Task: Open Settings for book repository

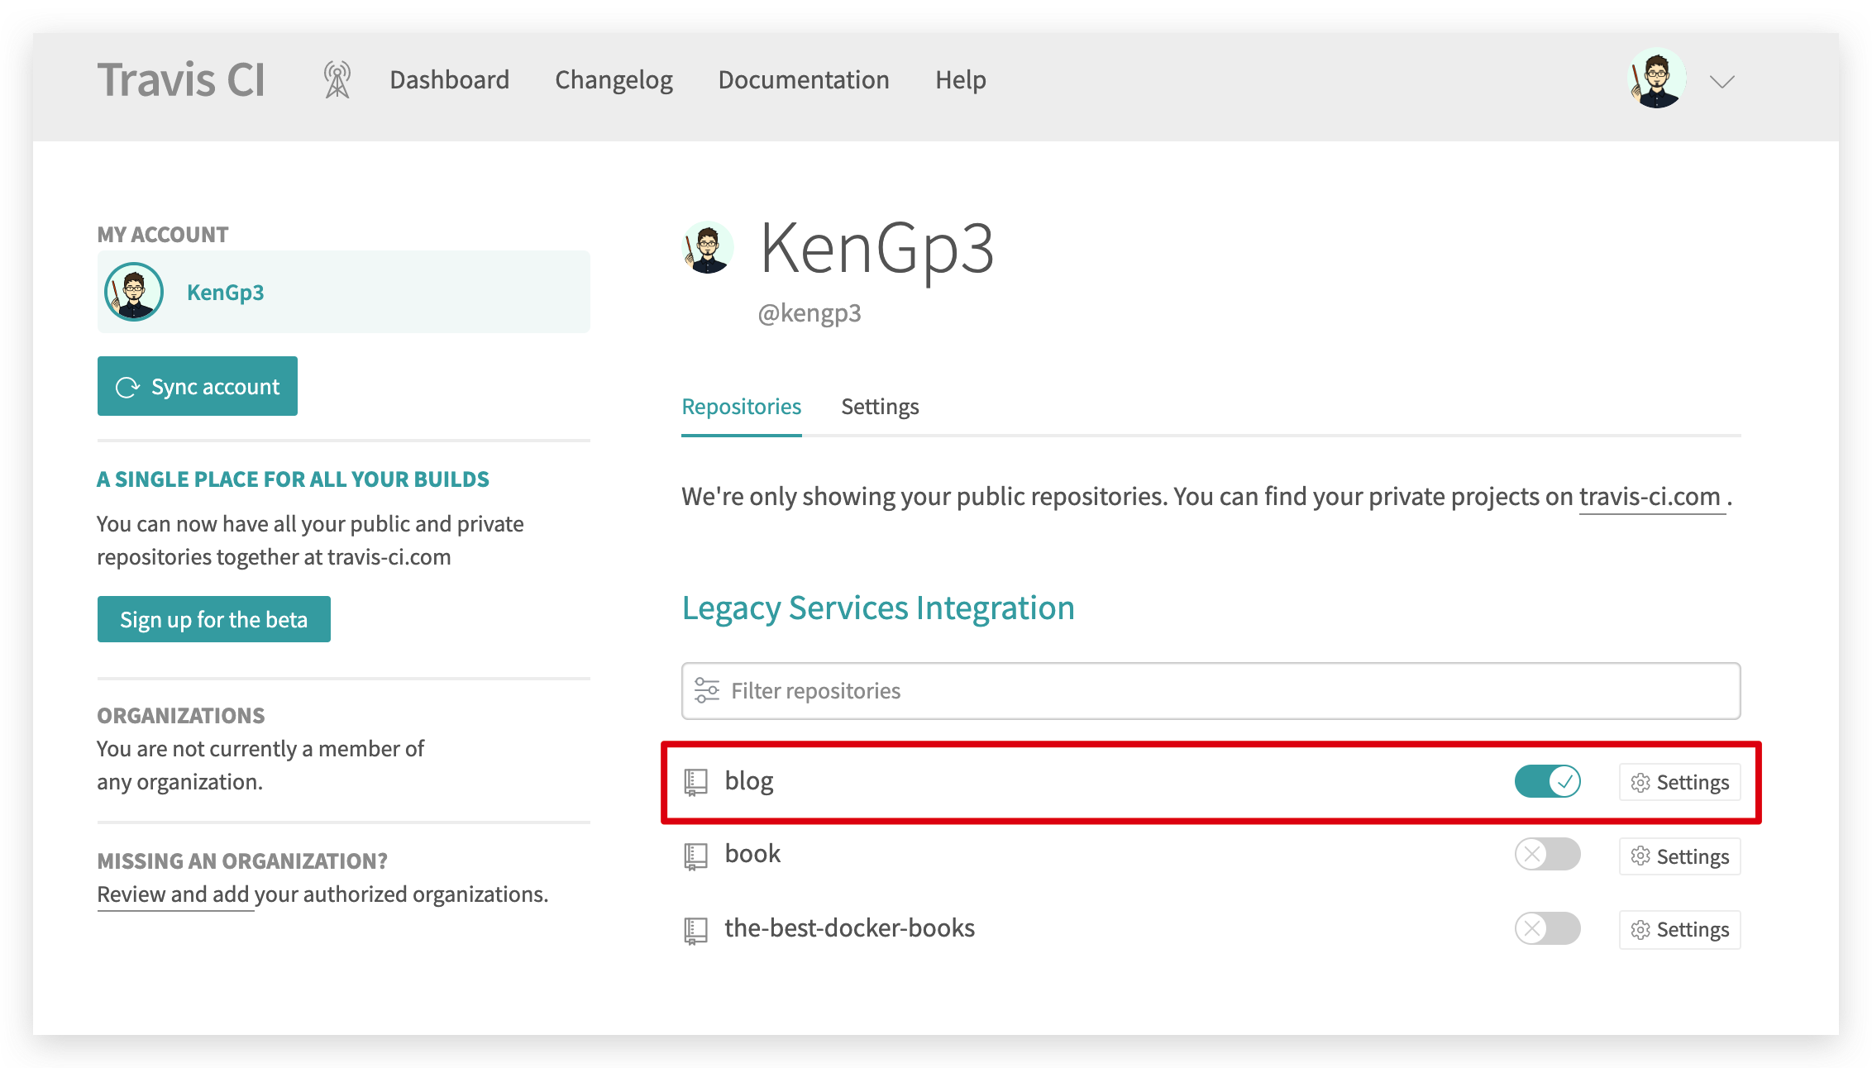Action: click(x=1679, y=856)
